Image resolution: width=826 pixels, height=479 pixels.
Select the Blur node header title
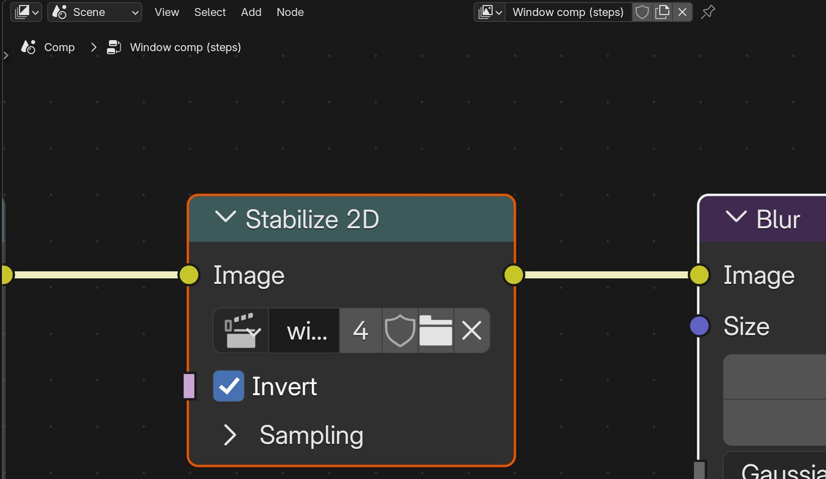click(x=778, y=219)
